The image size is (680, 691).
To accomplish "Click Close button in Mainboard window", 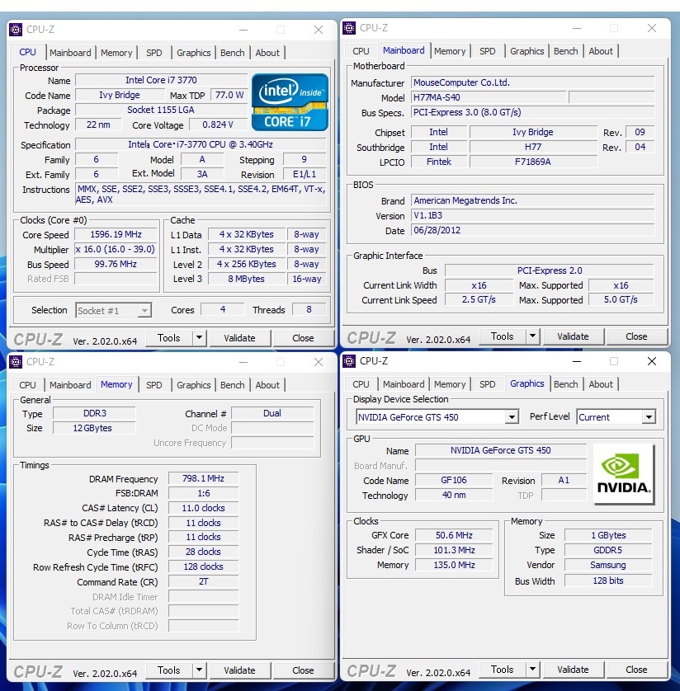I will click(x=636, y=336).
